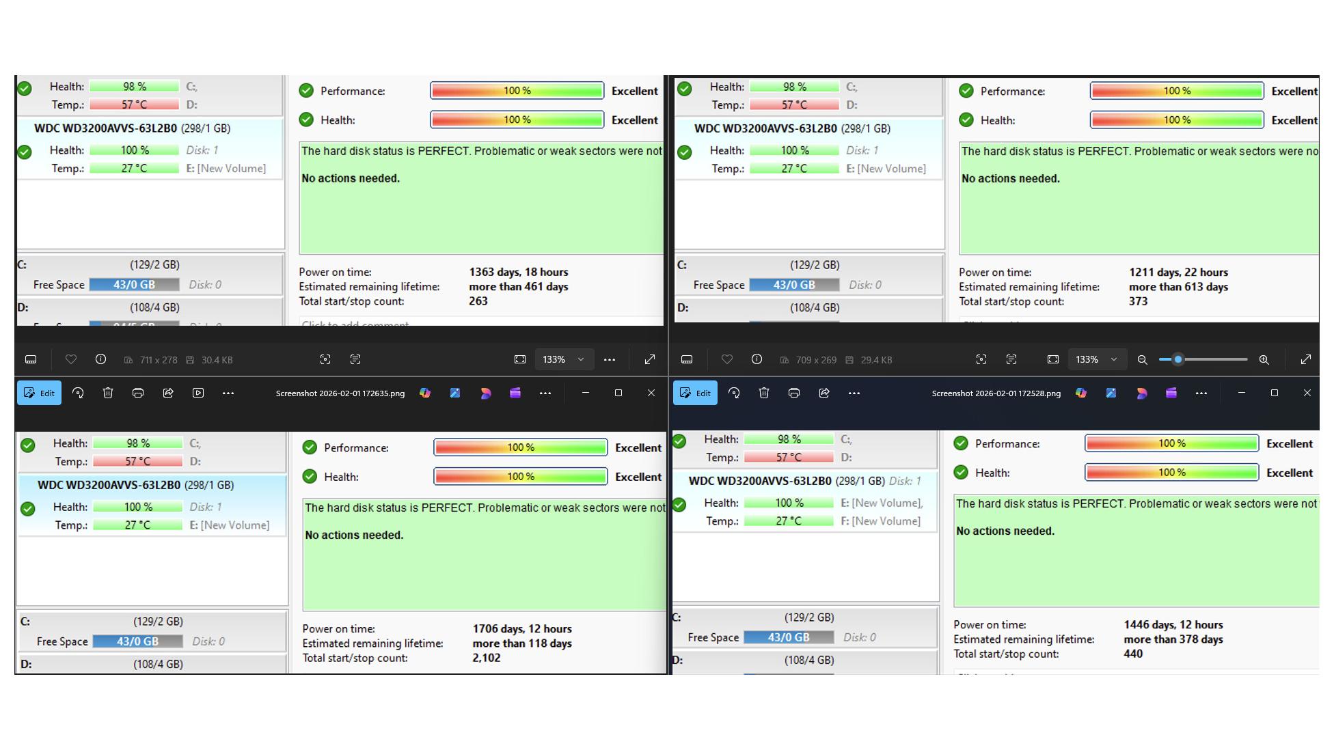Screen dimensions: 1334x750
Task: Open Clipchamp icon beside Screenshot 172528.png title
Action: click(1171, 393)
